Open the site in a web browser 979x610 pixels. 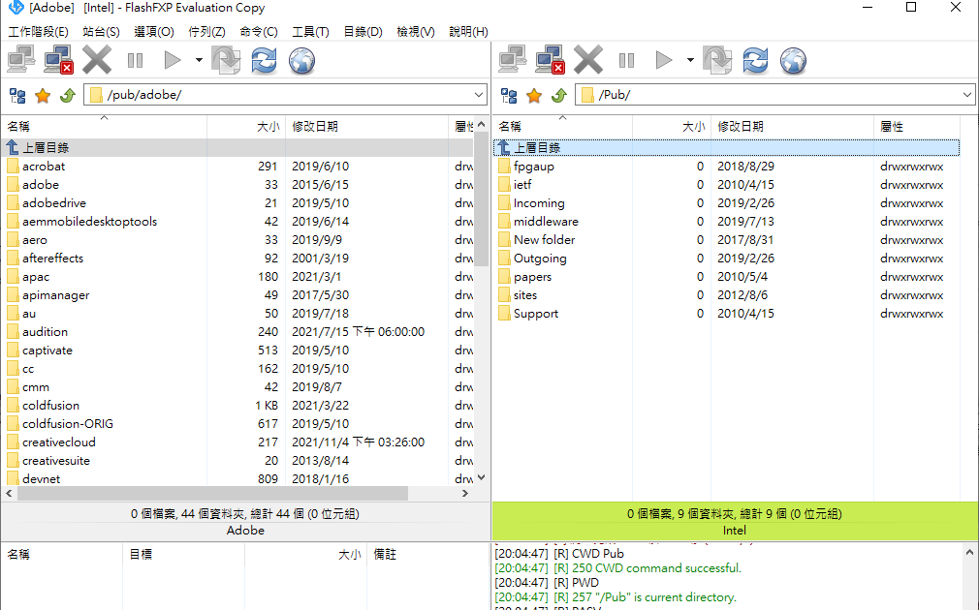(x=301, y=60)
